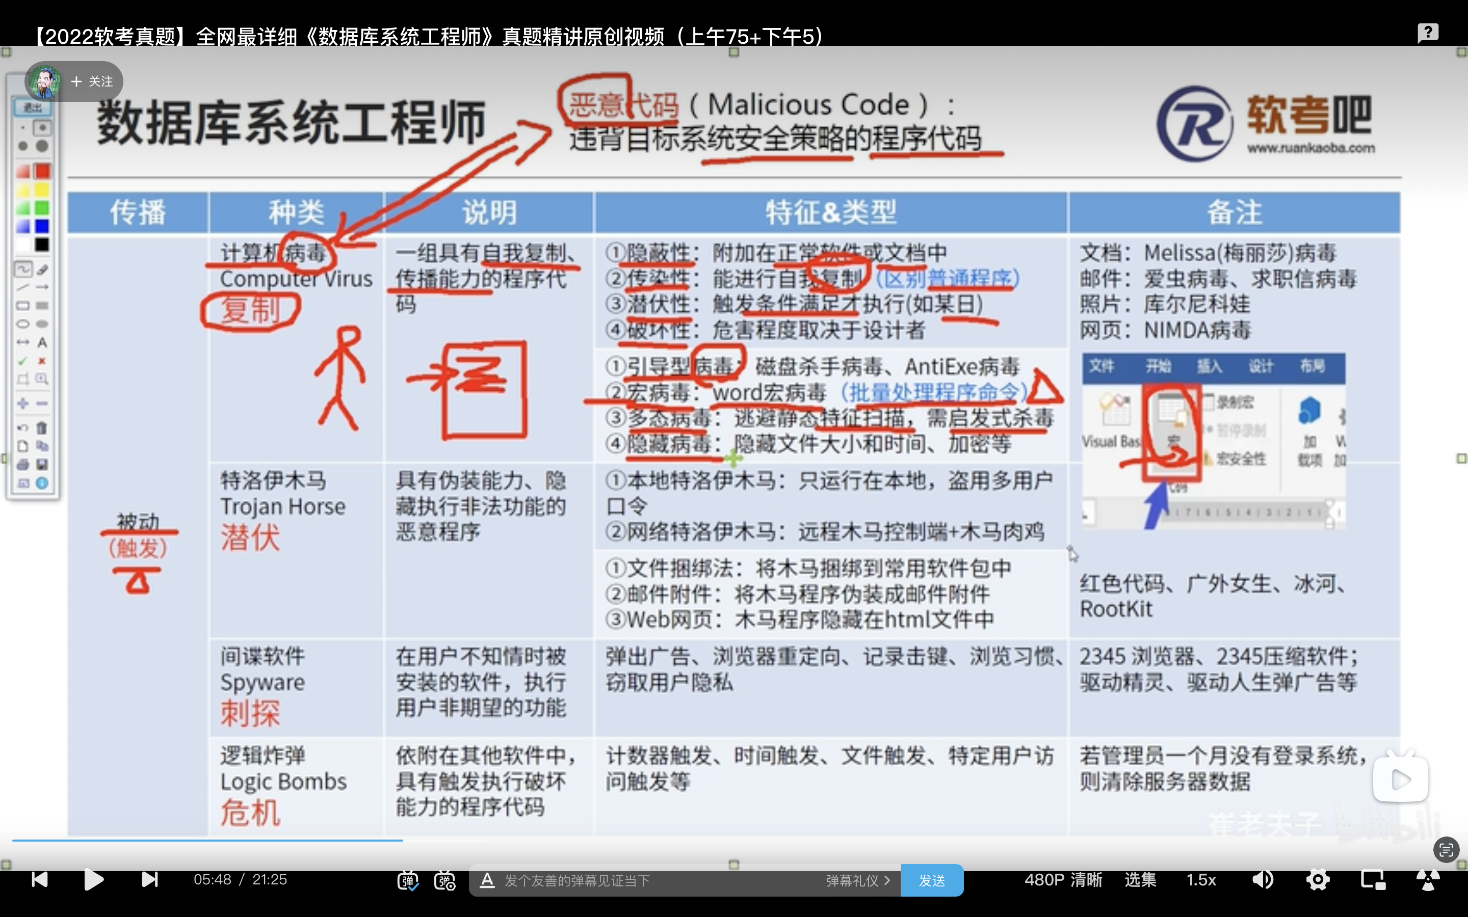Select the freehand curve pen tool
Screen dimensions: 1468x917
[x=23, y=268]
